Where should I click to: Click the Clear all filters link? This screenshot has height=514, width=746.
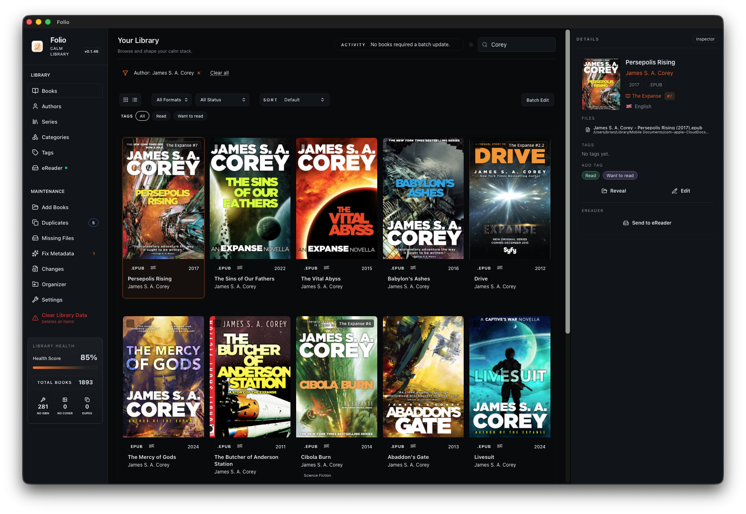(219, 73)
